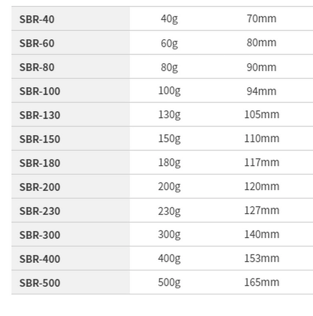The image size is (313, 316).
Task: Select the SBR-80 model name
Action: click(37, 67)
